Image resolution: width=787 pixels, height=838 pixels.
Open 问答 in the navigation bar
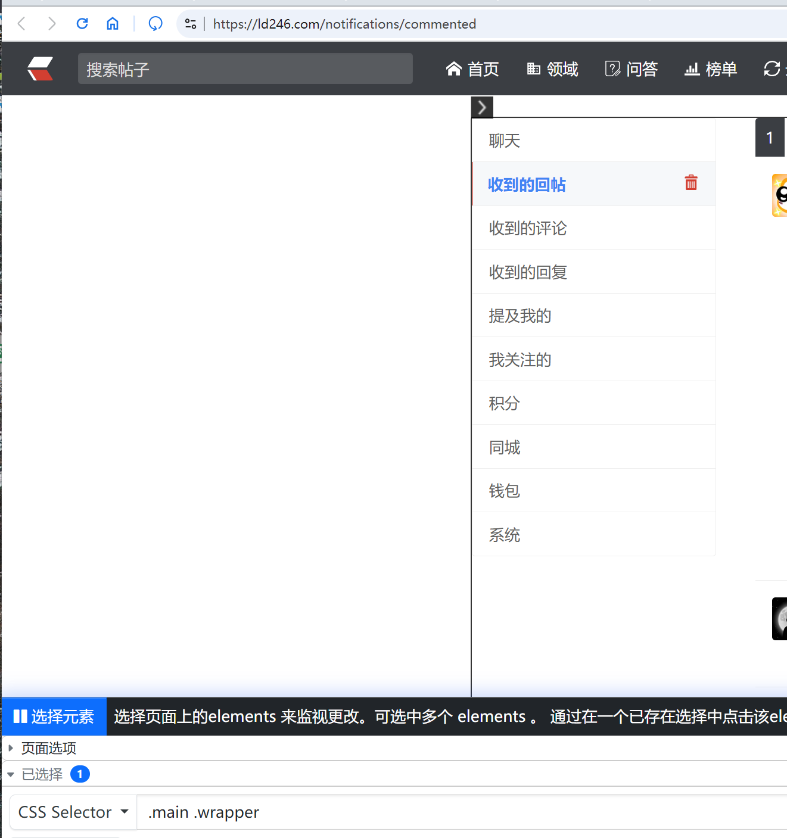(x=632, y=69)
